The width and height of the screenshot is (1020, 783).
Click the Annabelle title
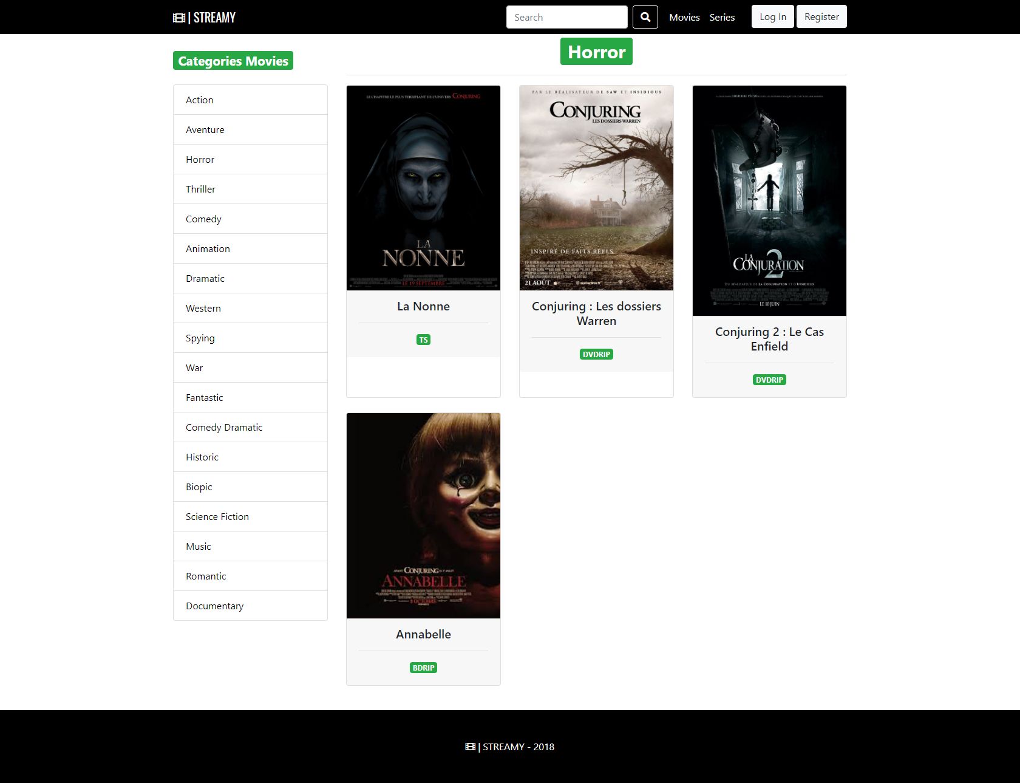click(x=423, y=634)
